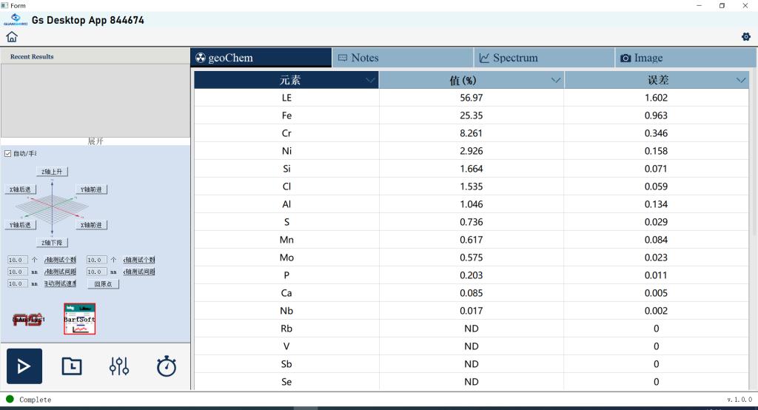Select the red GSAnalyst logo icon
758x410 pixels.
click(x=29, y=319)
